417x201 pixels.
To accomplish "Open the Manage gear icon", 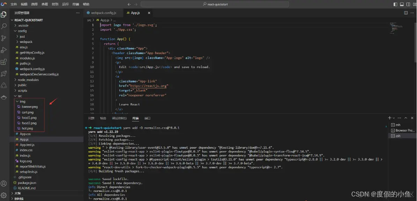I will point(4,195).
